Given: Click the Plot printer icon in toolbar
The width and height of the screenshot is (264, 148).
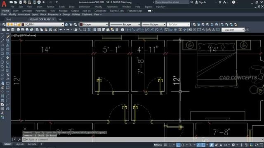Looking at the screenshot, I should click(18, 30).
